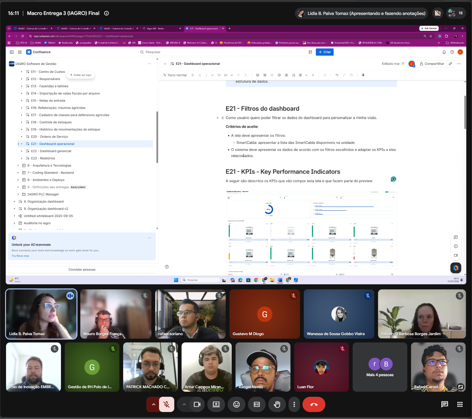Click the red leave call button

click(x=314, y=404)
